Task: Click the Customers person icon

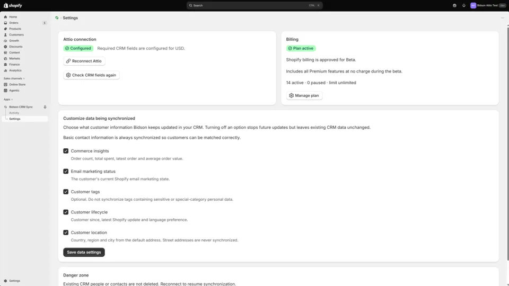Action: (5, 35)
